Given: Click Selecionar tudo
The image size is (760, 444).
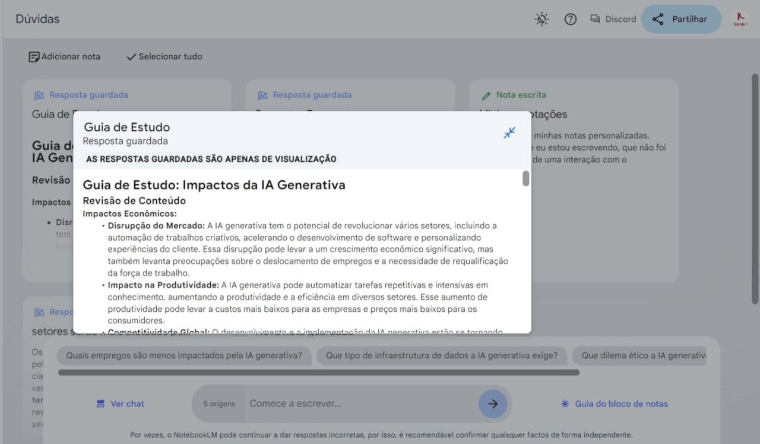Looking at the screenshot, I should tap(164, 57).
